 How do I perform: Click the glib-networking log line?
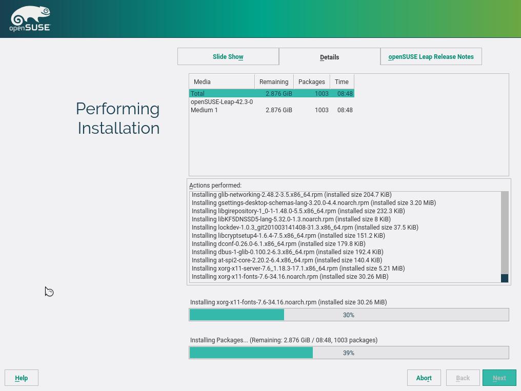[x=291, y=195]
